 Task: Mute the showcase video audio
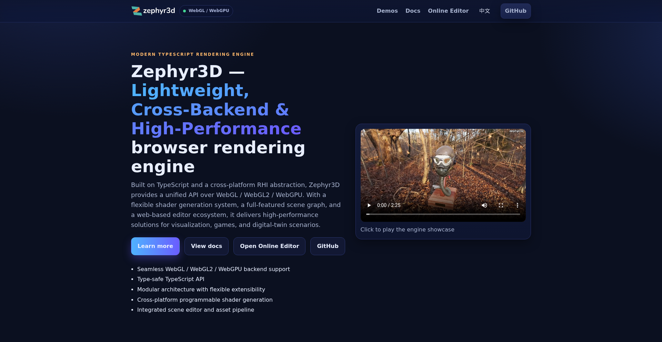(x=484, y=205)
